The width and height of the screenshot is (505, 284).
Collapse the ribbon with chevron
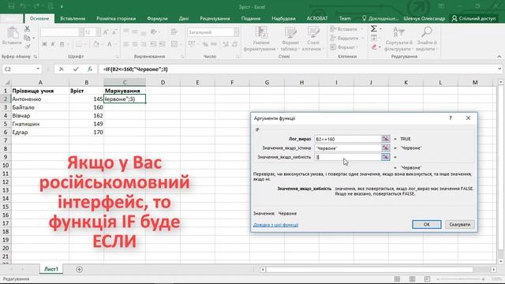(x=499, y=57)
